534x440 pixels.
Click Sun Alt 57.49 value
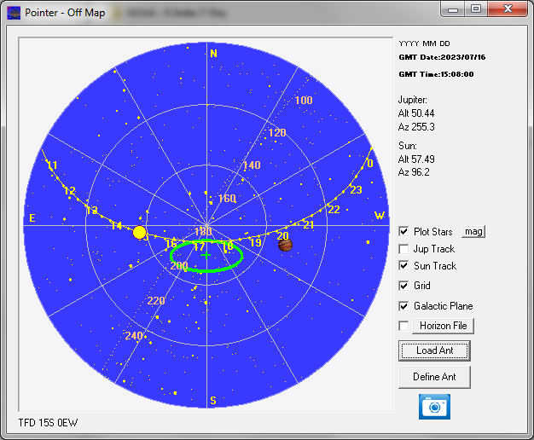pyautogui.click(x=416, y=159)
